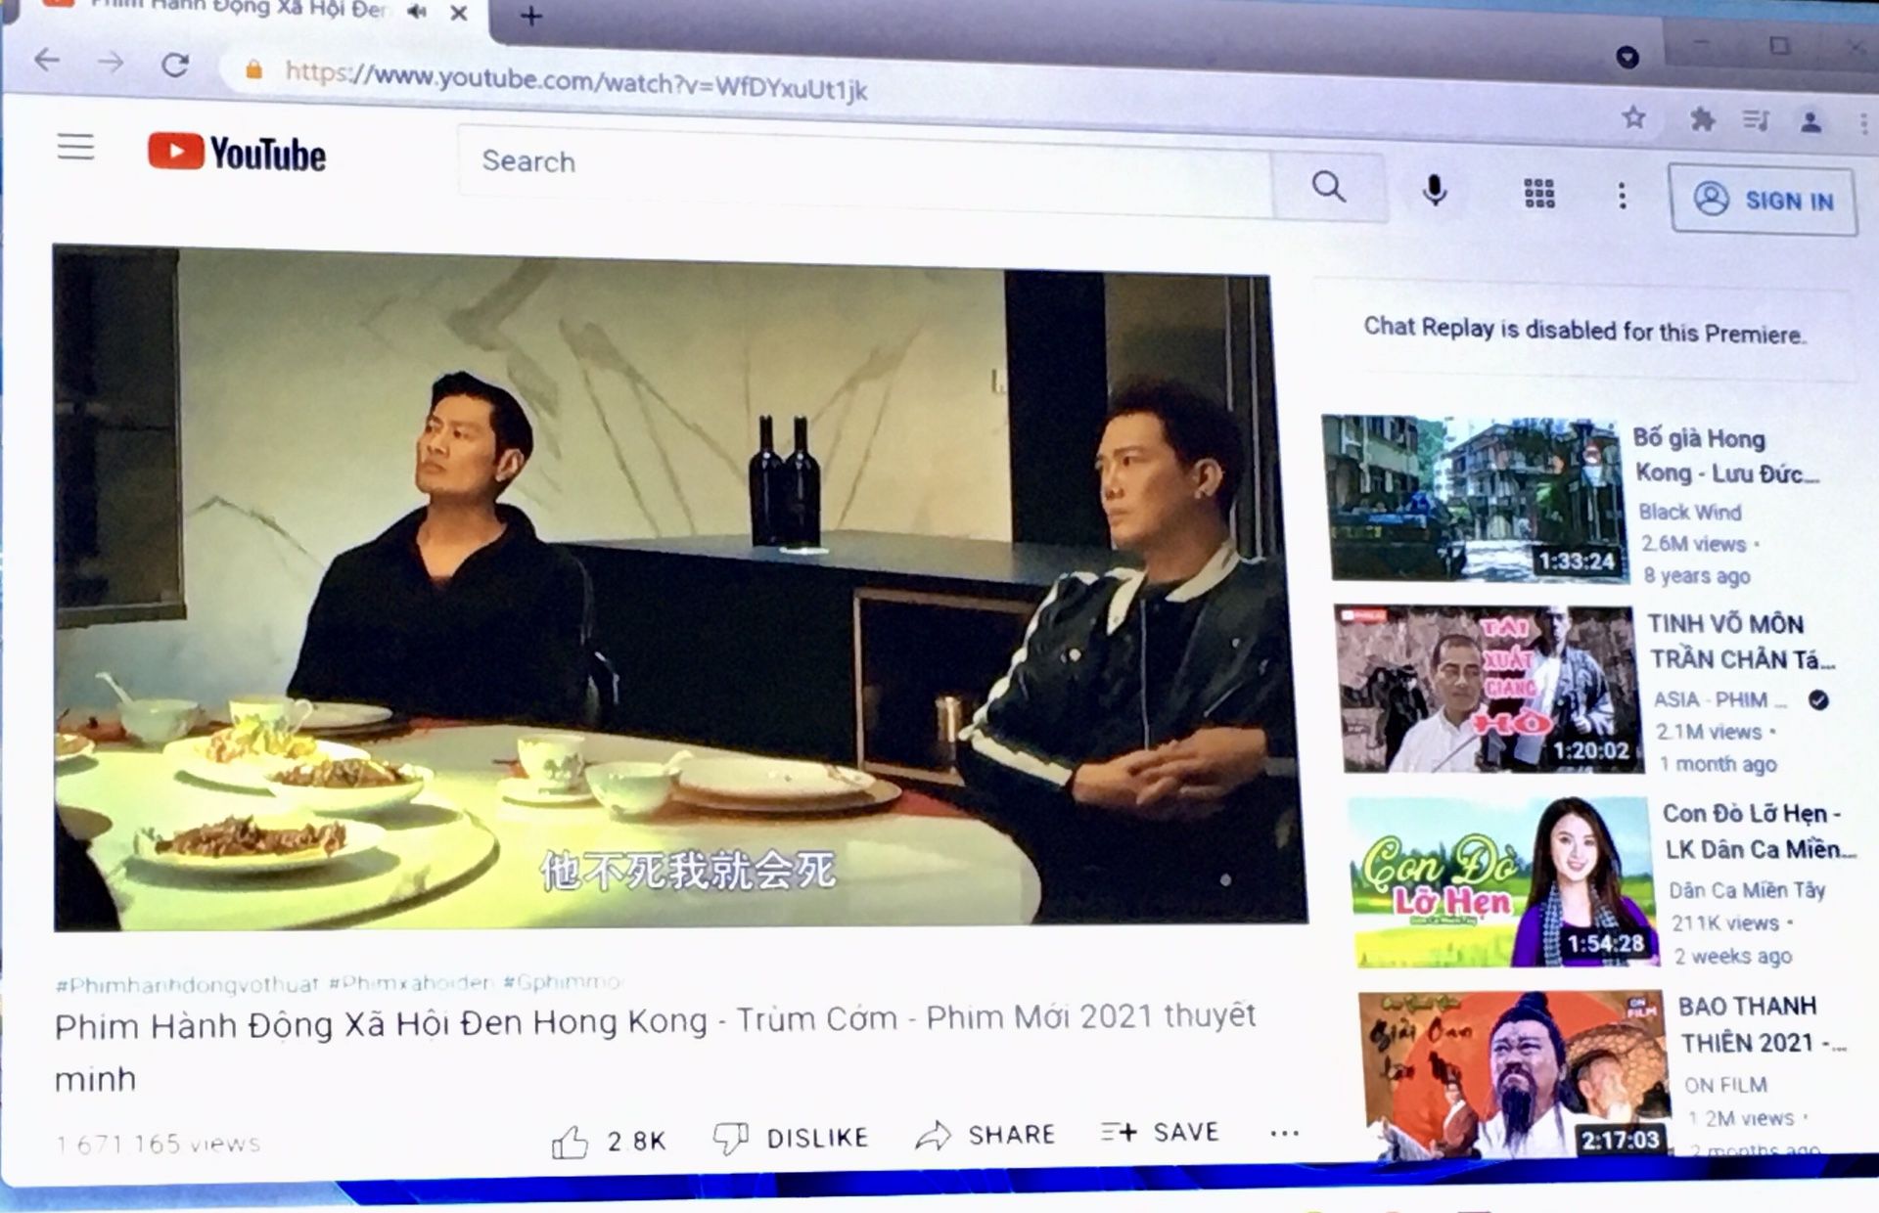Click the SHARE arrow button
The width and height of the screenshot is (1879, 1213).
985,1135
